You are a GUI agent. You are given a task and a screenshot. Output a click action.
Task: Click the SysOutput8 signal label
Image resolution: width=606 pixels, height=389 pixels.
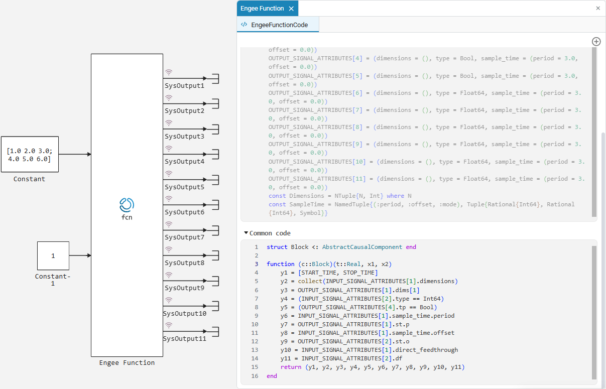point(184,263)
